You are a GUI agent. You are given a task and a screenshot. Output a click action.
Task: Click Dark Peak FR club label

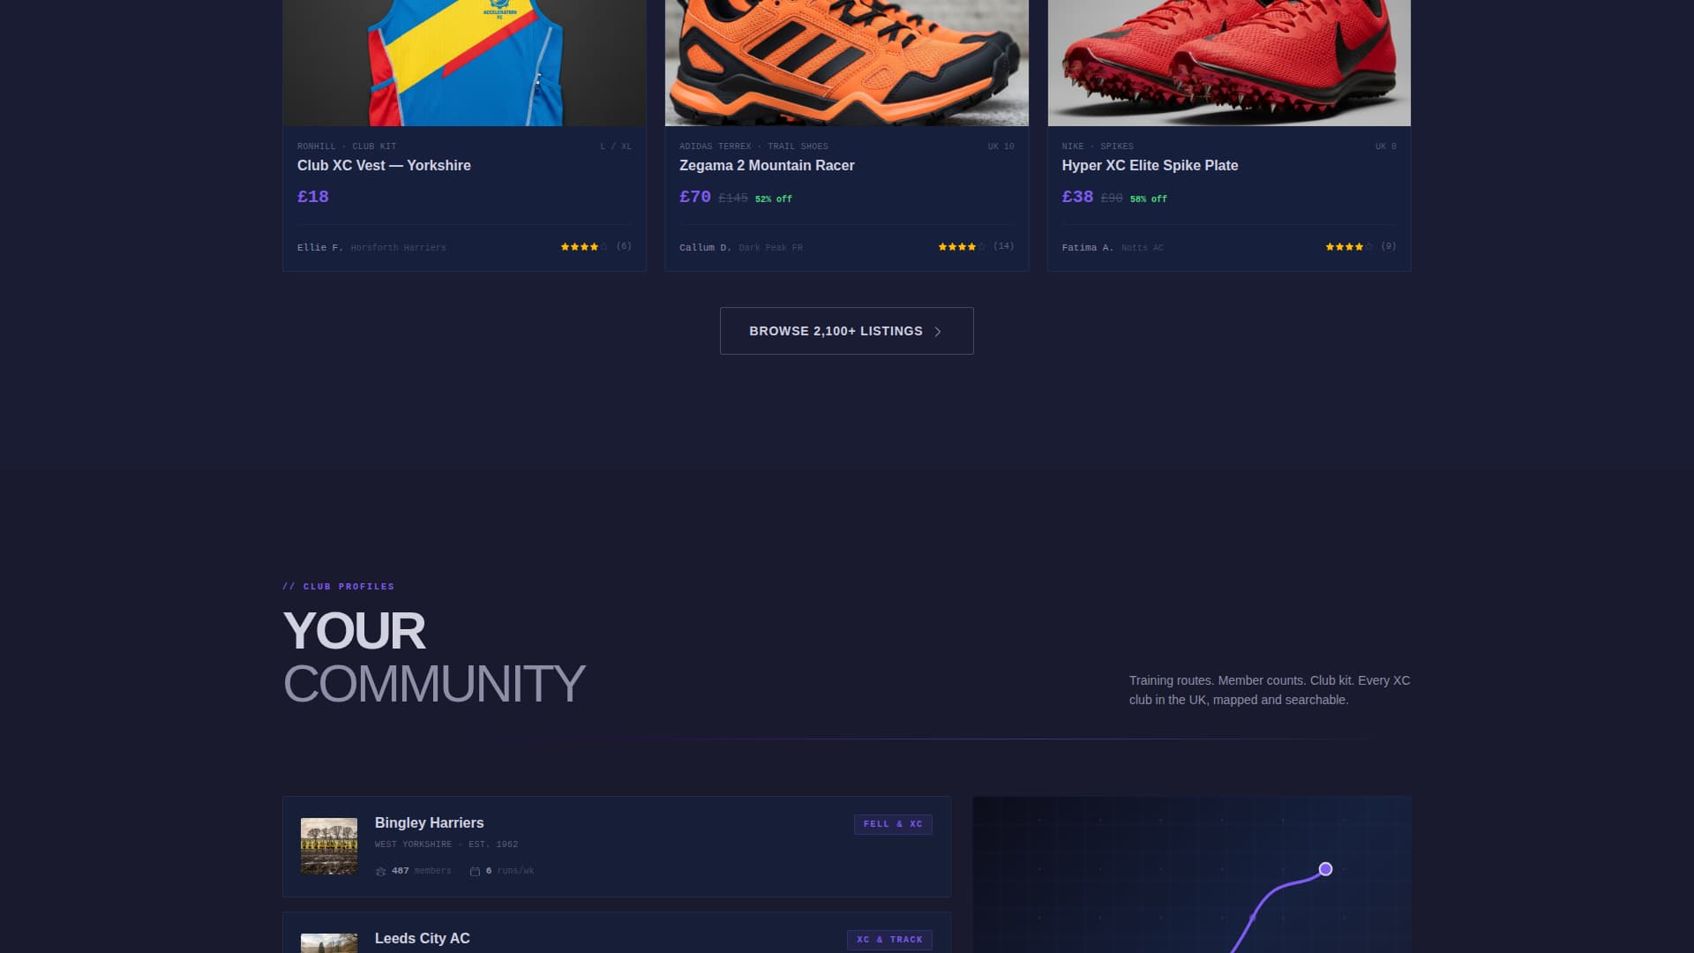[x=771, y=248]
